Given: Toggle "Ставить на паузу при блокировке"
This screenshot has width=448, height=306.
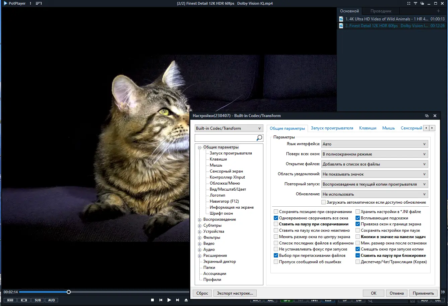Looking at the screenshot, I should [358, 256].
